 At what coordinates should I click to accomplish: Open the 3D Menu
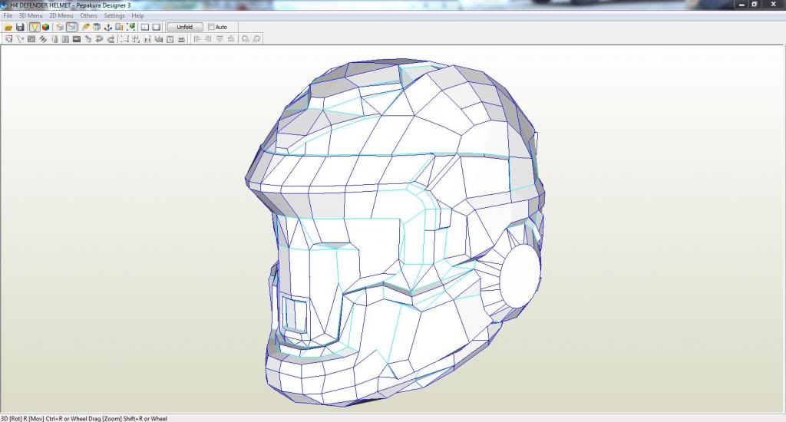pyautogui.click(x=31, y=15)
